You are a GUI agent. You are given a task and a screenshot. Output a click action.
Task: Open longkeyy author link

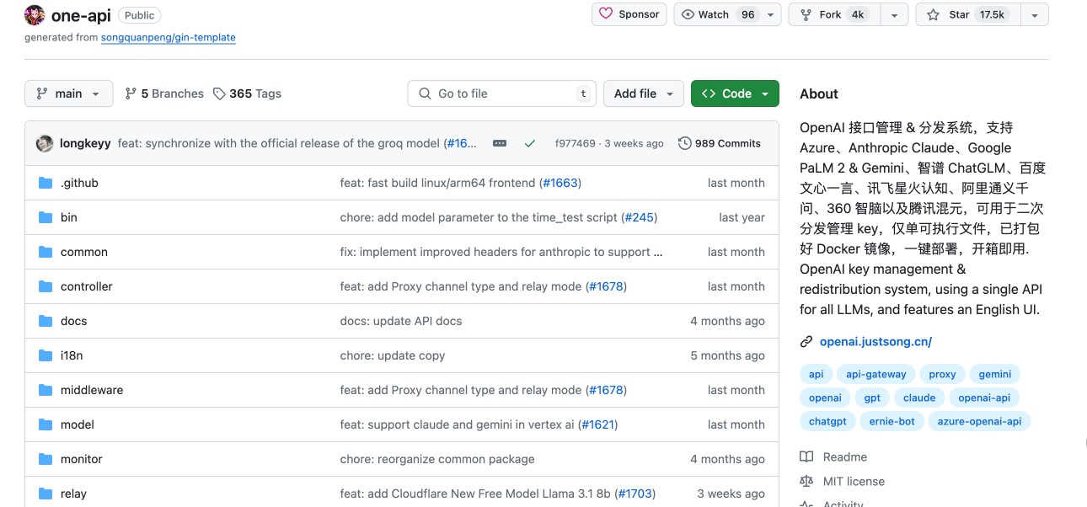(x=85, y=143)
